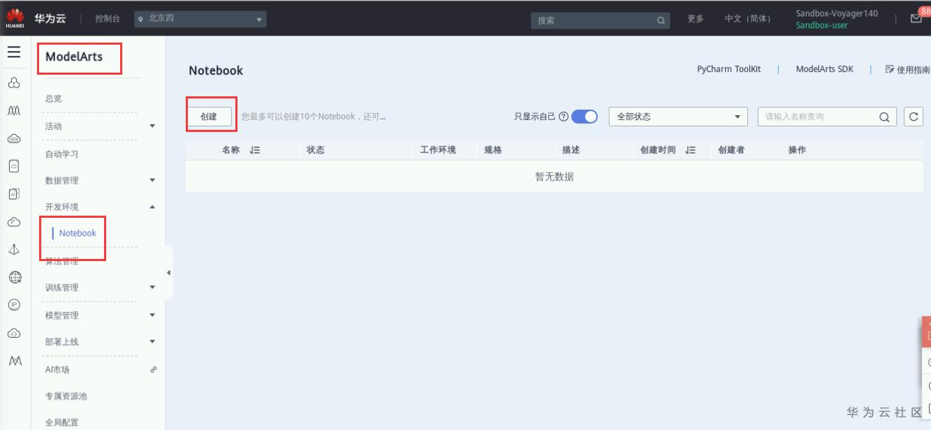931x430 pixels.
Task: Open the mail notification icon
Action: 916,19
